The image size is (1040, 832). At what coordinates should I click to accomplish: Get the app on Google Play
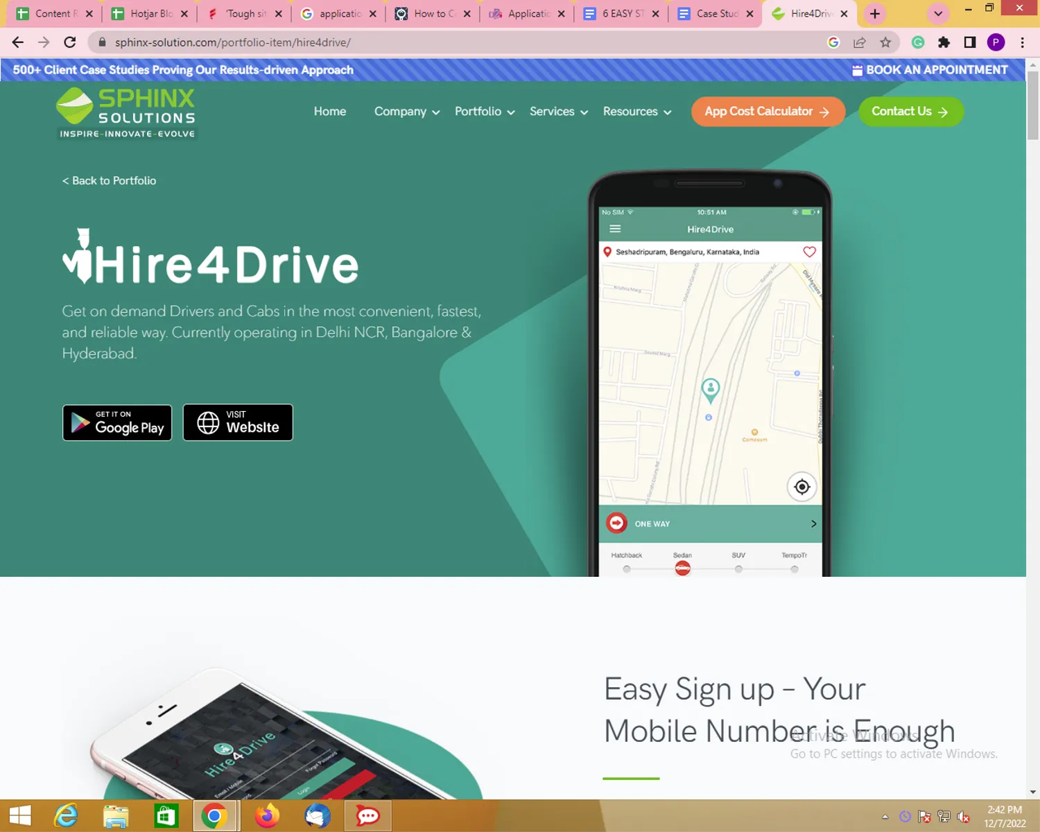(x=117, y=423)
